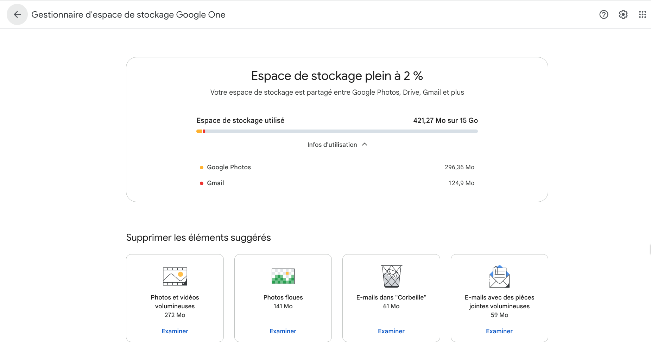Viewport: 651px width, 359px height.
Task: Open the settings gear icon
Action: (623, 14)
